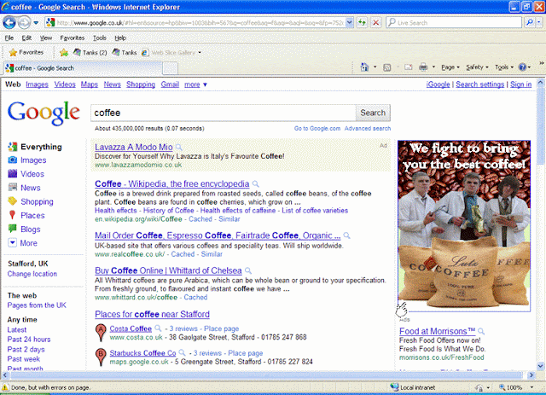Screen dimensions: 546x395
Task: Click the Search settings link
Action: [x=479, y=84]
